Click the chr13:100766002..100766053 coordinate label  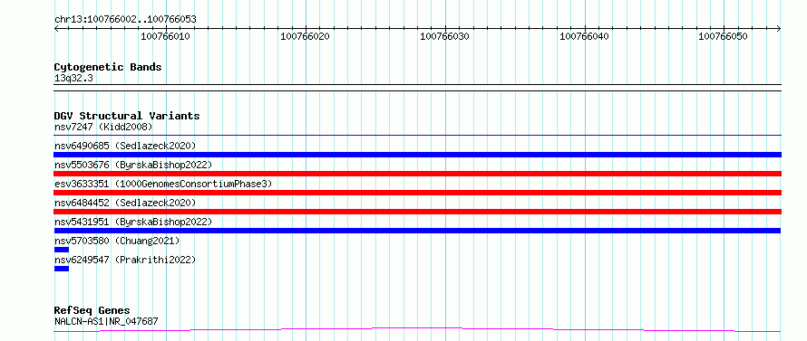click(125, 20)
